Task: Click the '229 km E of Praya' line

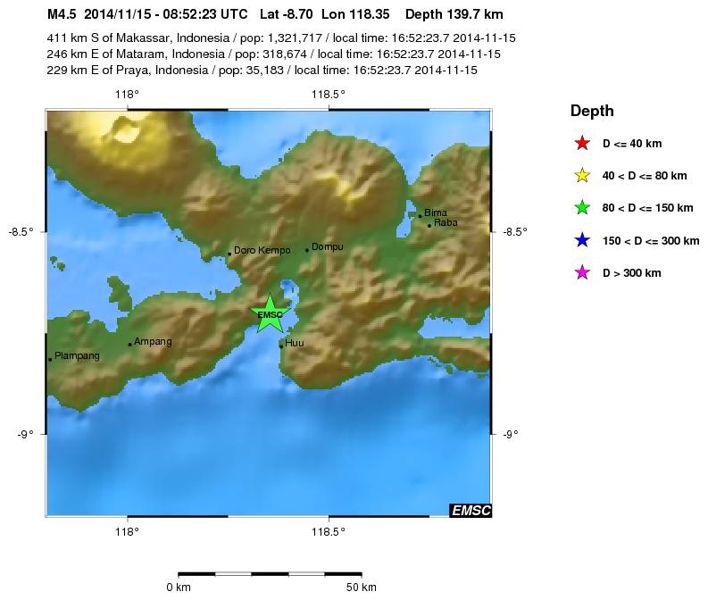Action: (262, 71)
